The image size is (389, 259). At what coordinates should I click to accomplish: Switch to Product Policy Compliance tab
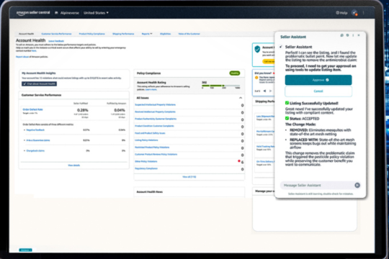tap(91, 34)
